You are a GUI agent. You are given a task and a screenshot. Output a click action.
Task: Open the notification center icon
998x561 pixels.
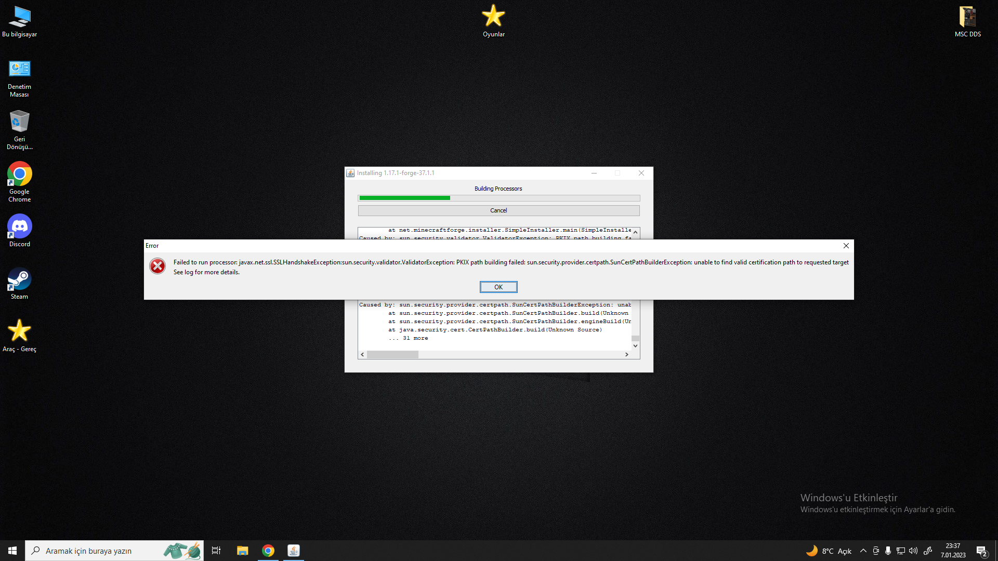[x=981, y=551]
